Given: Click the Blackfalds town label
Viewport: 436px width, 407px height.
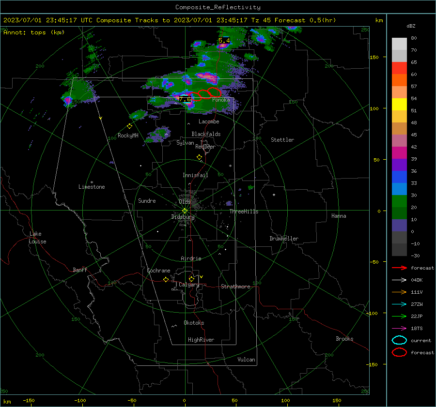Looking at the screenshot, I should click(x=206, y=134).
